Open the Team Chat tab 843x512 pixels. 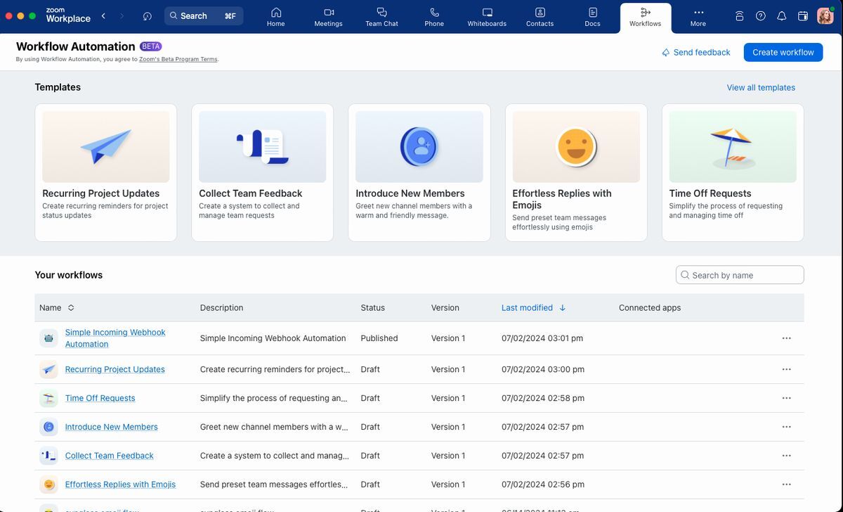coord(381,17)
